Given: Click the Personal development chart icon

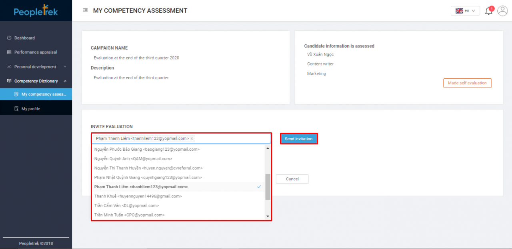Looking at the screenshot, I should (9, 67).
